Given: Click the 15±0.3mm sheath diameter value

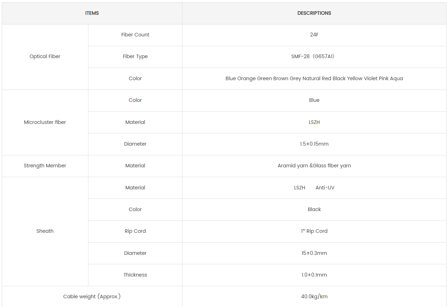Looking at the screenshot, I should coord(314,253).
